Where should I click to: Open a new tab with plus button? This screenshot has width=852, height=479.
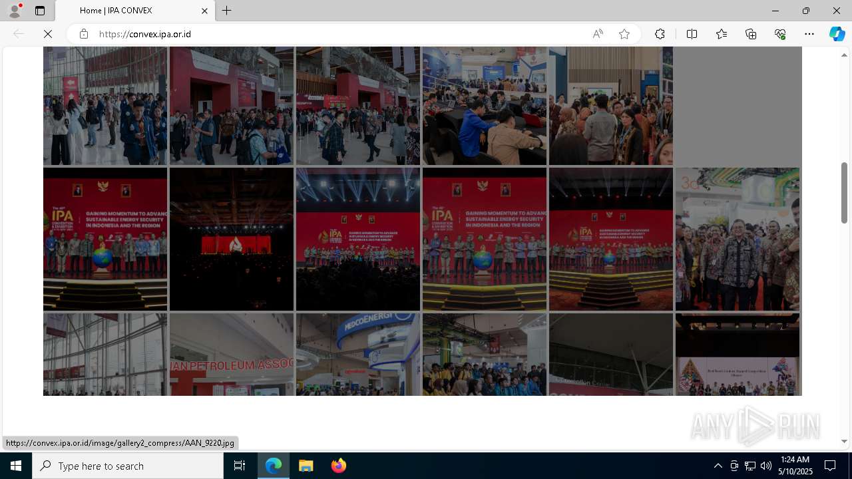click(227, 11)
